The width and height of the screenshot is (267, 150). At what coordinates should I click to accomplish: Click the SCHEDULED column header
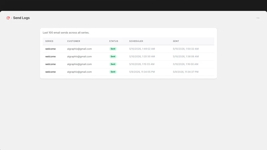click(x=136, y=41)
